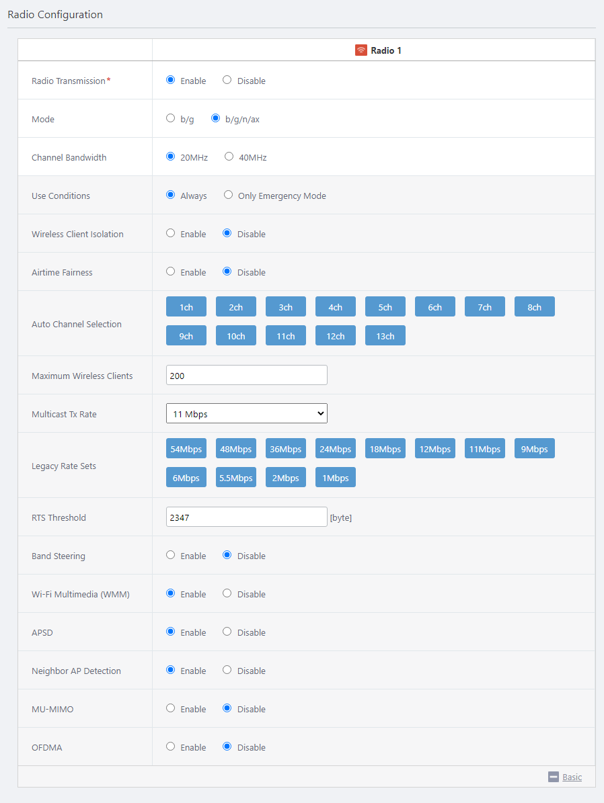Disable Radio Transmission
The width and height of the screenshot is (604, 803).
[x=227, y=80]
